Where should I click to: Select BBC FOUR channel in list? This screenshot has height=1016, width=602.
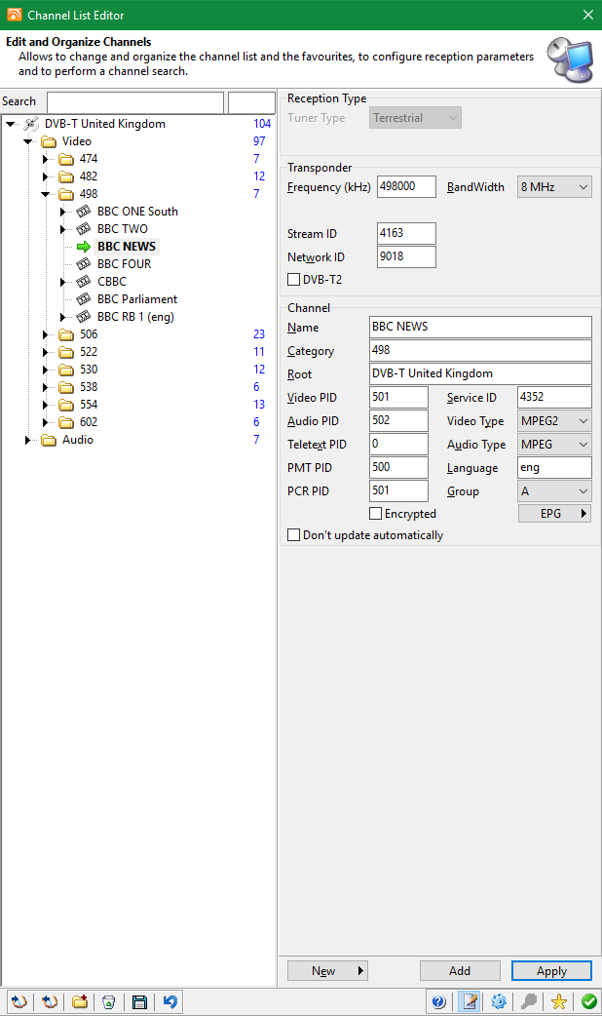(x=124, y=264)
